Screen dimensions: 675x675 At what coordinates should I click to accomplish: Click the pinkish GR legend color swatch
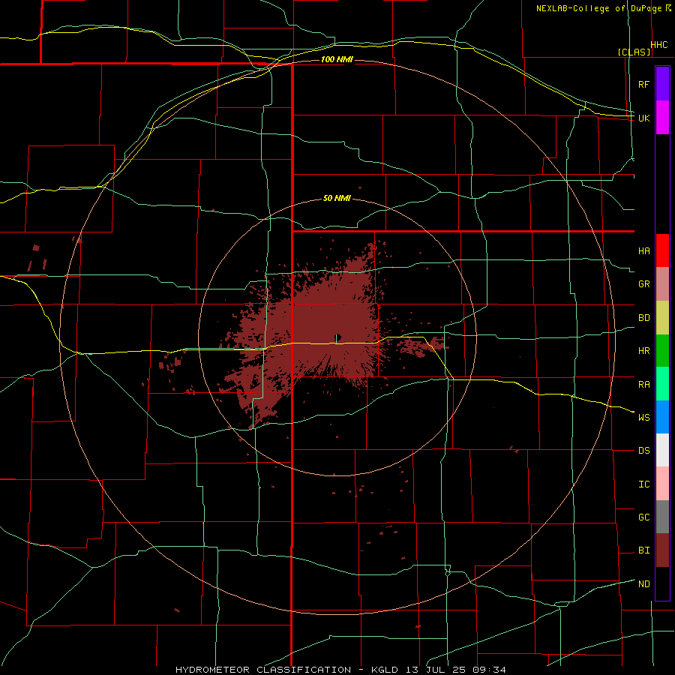coord(662,284)
